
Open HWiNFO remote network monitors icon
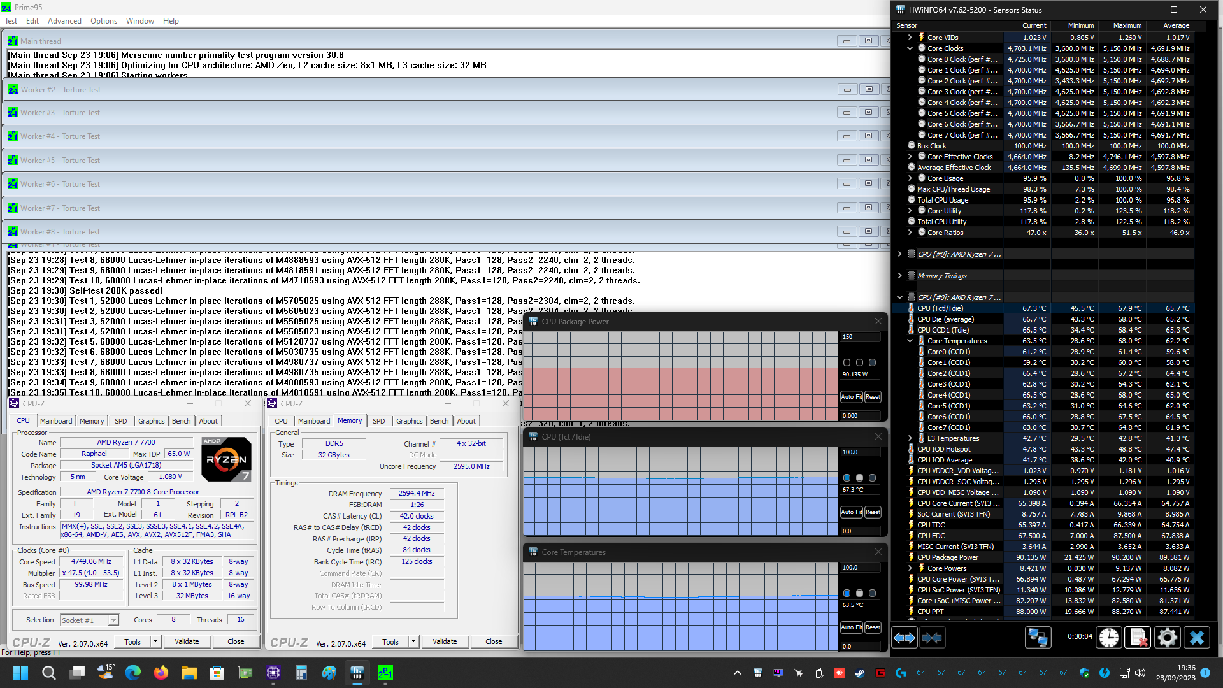1038,637
